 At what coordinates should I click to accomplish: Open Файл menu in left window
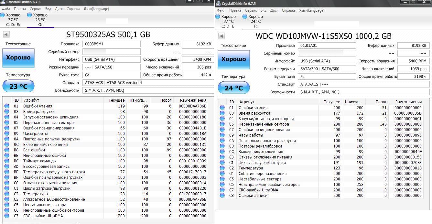pyautogui.click(x=5, y=9)
